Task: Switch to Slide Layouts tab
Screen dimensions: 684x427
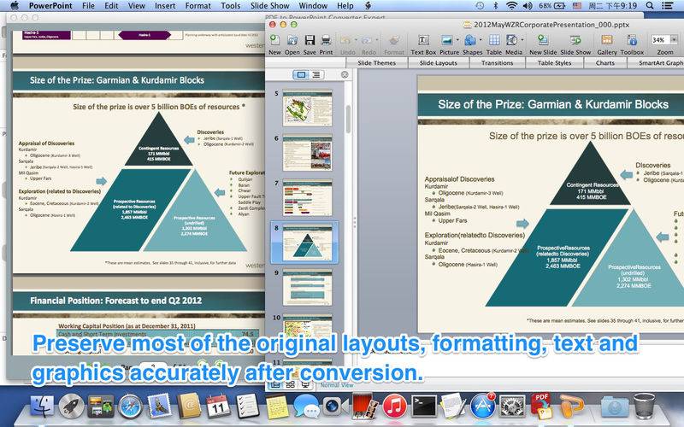Action: [439, 62]
